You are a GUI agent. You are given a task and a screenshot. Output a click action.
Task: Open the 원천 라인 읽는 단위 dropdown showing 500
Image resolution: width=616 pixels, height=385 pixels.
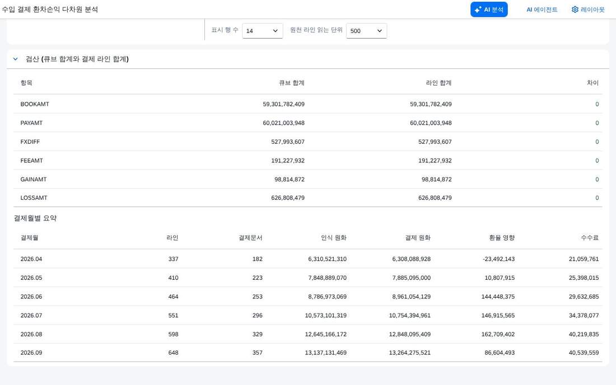tap(367, 31)
